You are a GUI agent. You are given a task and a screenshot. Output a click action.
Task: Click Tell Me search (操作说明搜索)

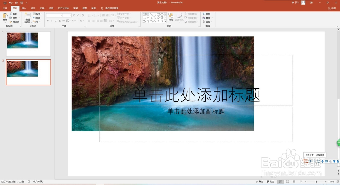click(x=110, y=8)
